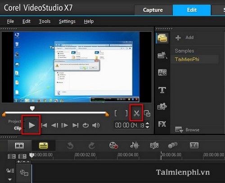The height and width of the screenshot is (183, 225).
Task: Open the Tools menu
Action: pyautogui.click(x=45, y=22)
